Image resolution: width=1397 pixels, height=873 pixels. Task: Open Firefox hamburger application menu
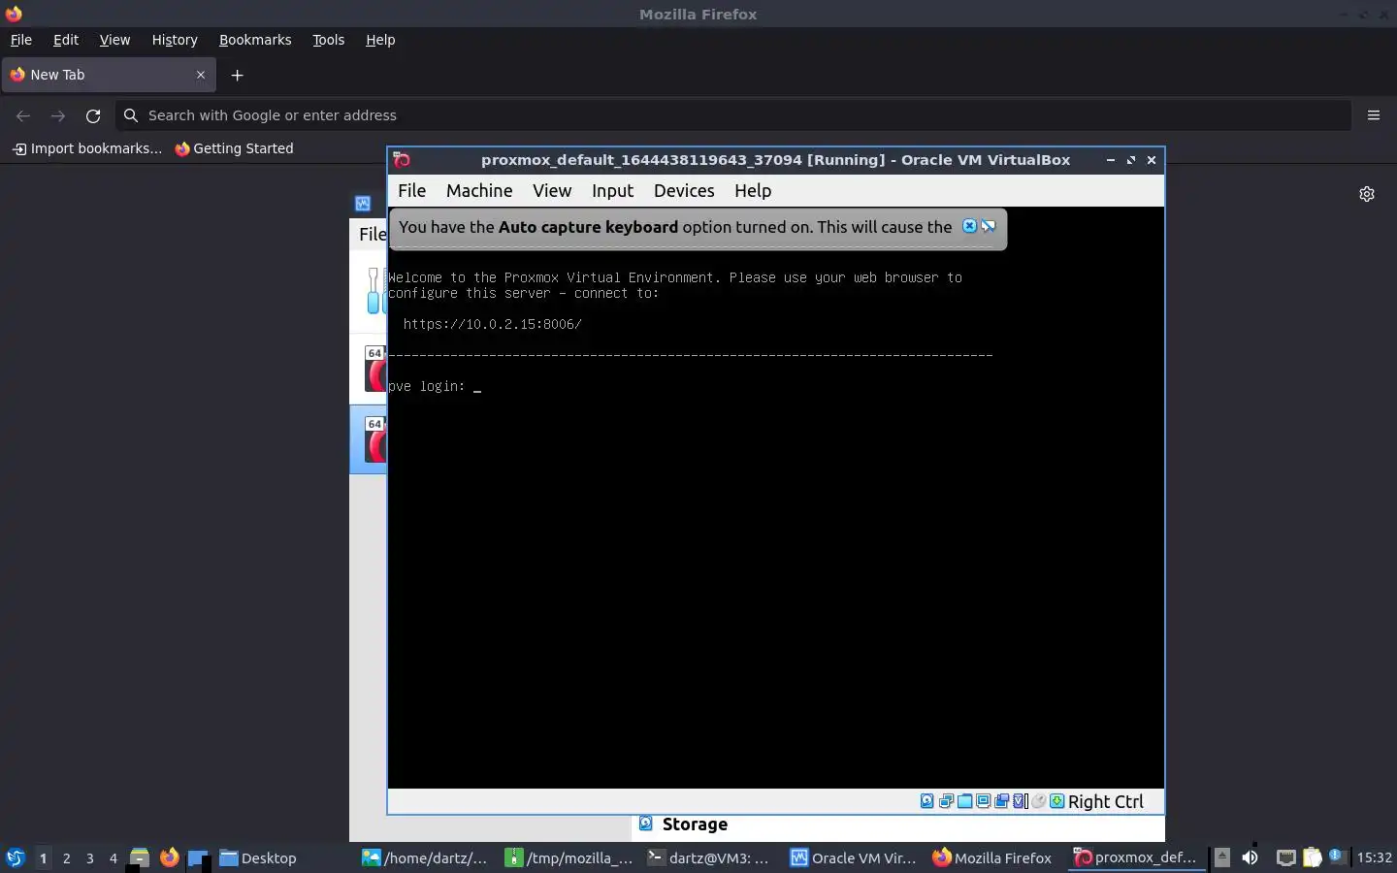[1374, 115]
